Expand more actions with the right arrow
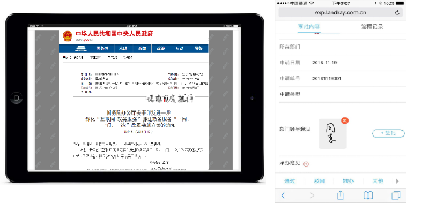The height and width of the screenshot is (211, 429). click(397, 181)
